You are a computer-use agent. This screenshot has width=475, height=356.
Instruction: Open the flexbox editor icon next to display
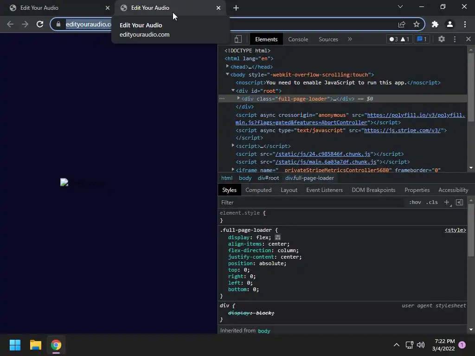pos(278,237)
